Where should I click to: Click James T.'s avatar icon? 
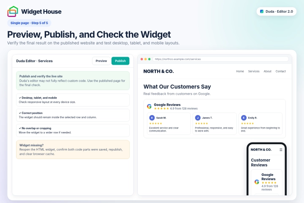pos(198,118)
